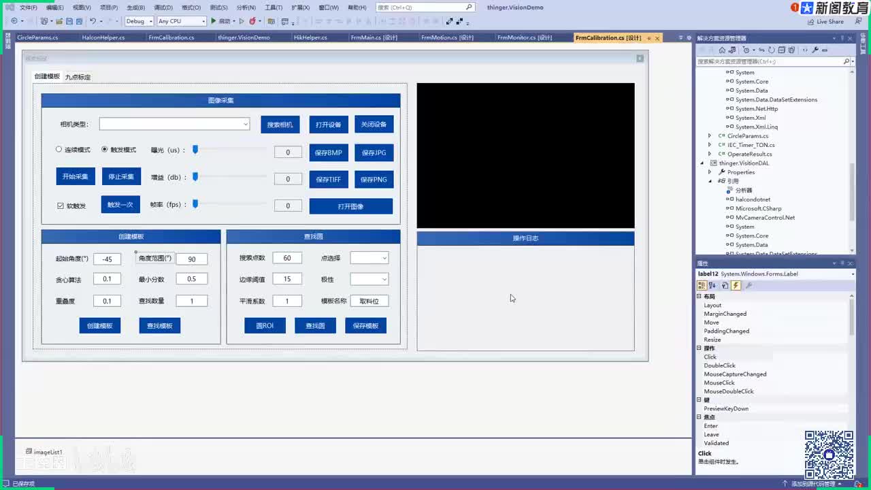Click the New Project toolbar icon
The image size is (871, 490).
point(44,21)
